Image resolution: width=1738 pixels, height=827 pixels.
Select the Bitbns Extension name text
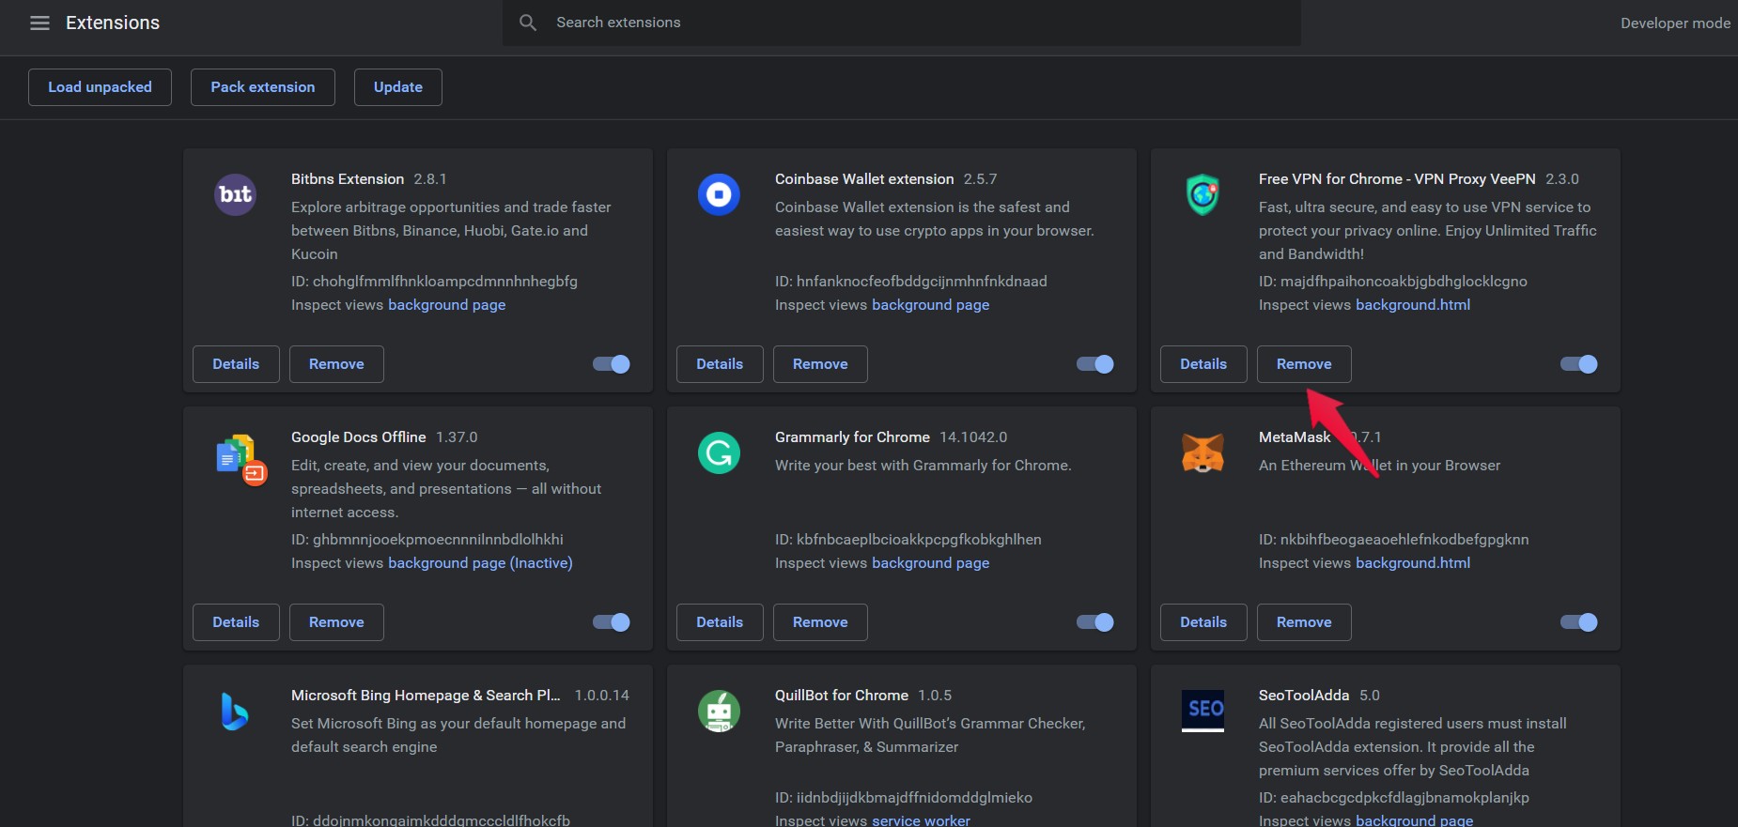pos(348,179)
